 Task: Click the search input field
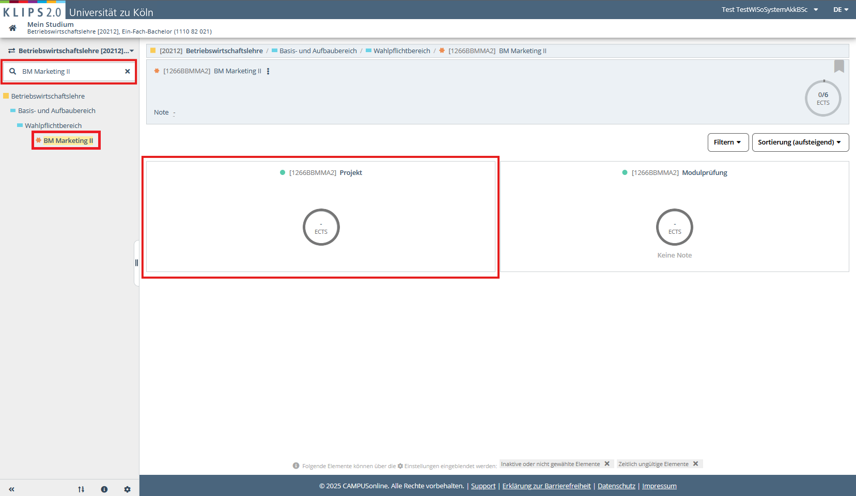click(70, 71)
